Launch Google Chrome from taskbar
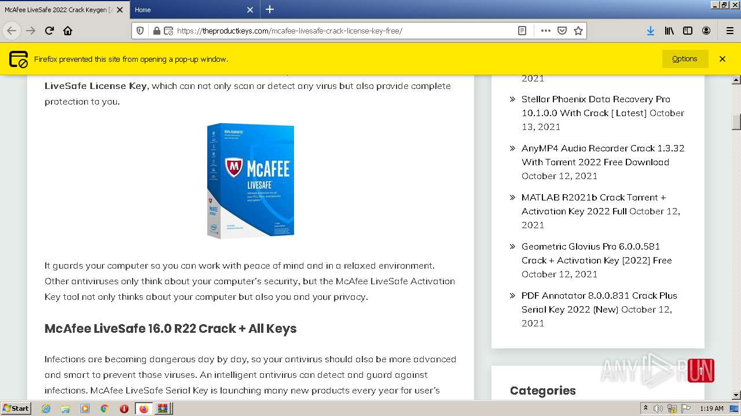Viewport: 741px width, 416px height. (x=104, y=408)
